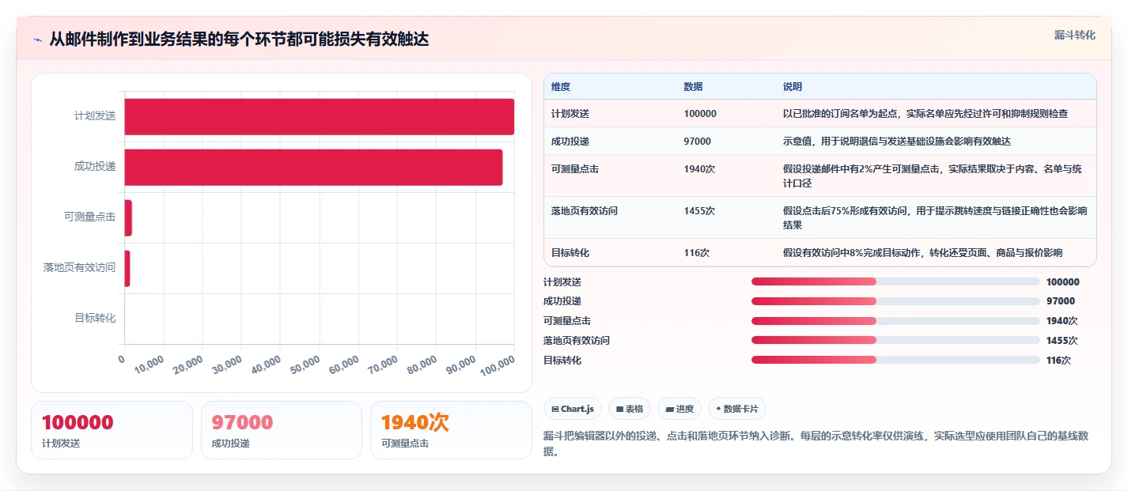The width and height of the screenshot is (1128, 491).
Task: Click the 计划发送 chart axis label
Action: coord(95,115)
